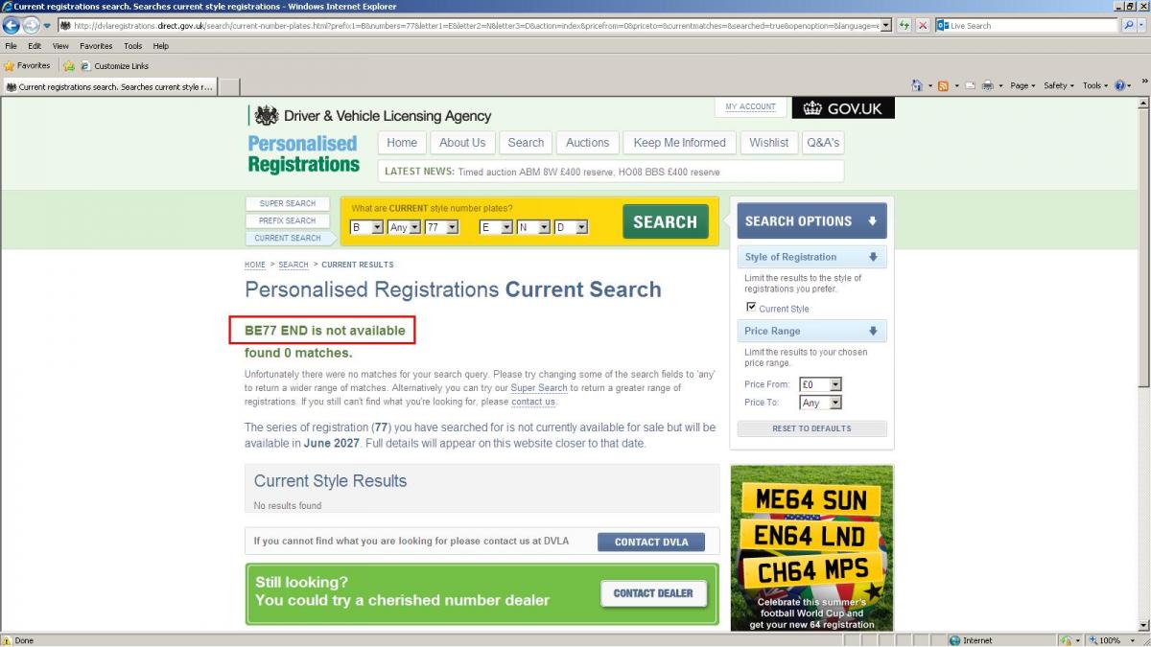Open the Help menu

[161, 46]
